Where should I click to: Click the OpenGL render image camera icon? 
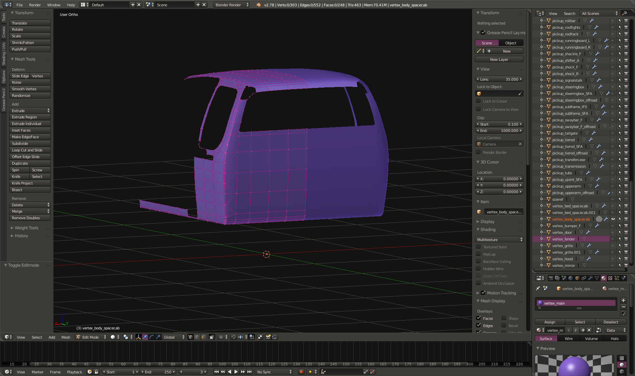(x=268, y=337)
